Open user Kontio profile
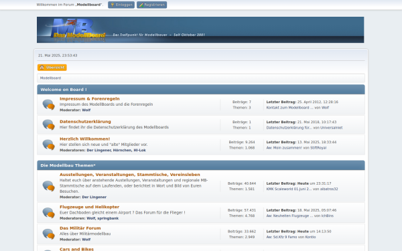This screenshot has height=251, width=402. point(310,237)
